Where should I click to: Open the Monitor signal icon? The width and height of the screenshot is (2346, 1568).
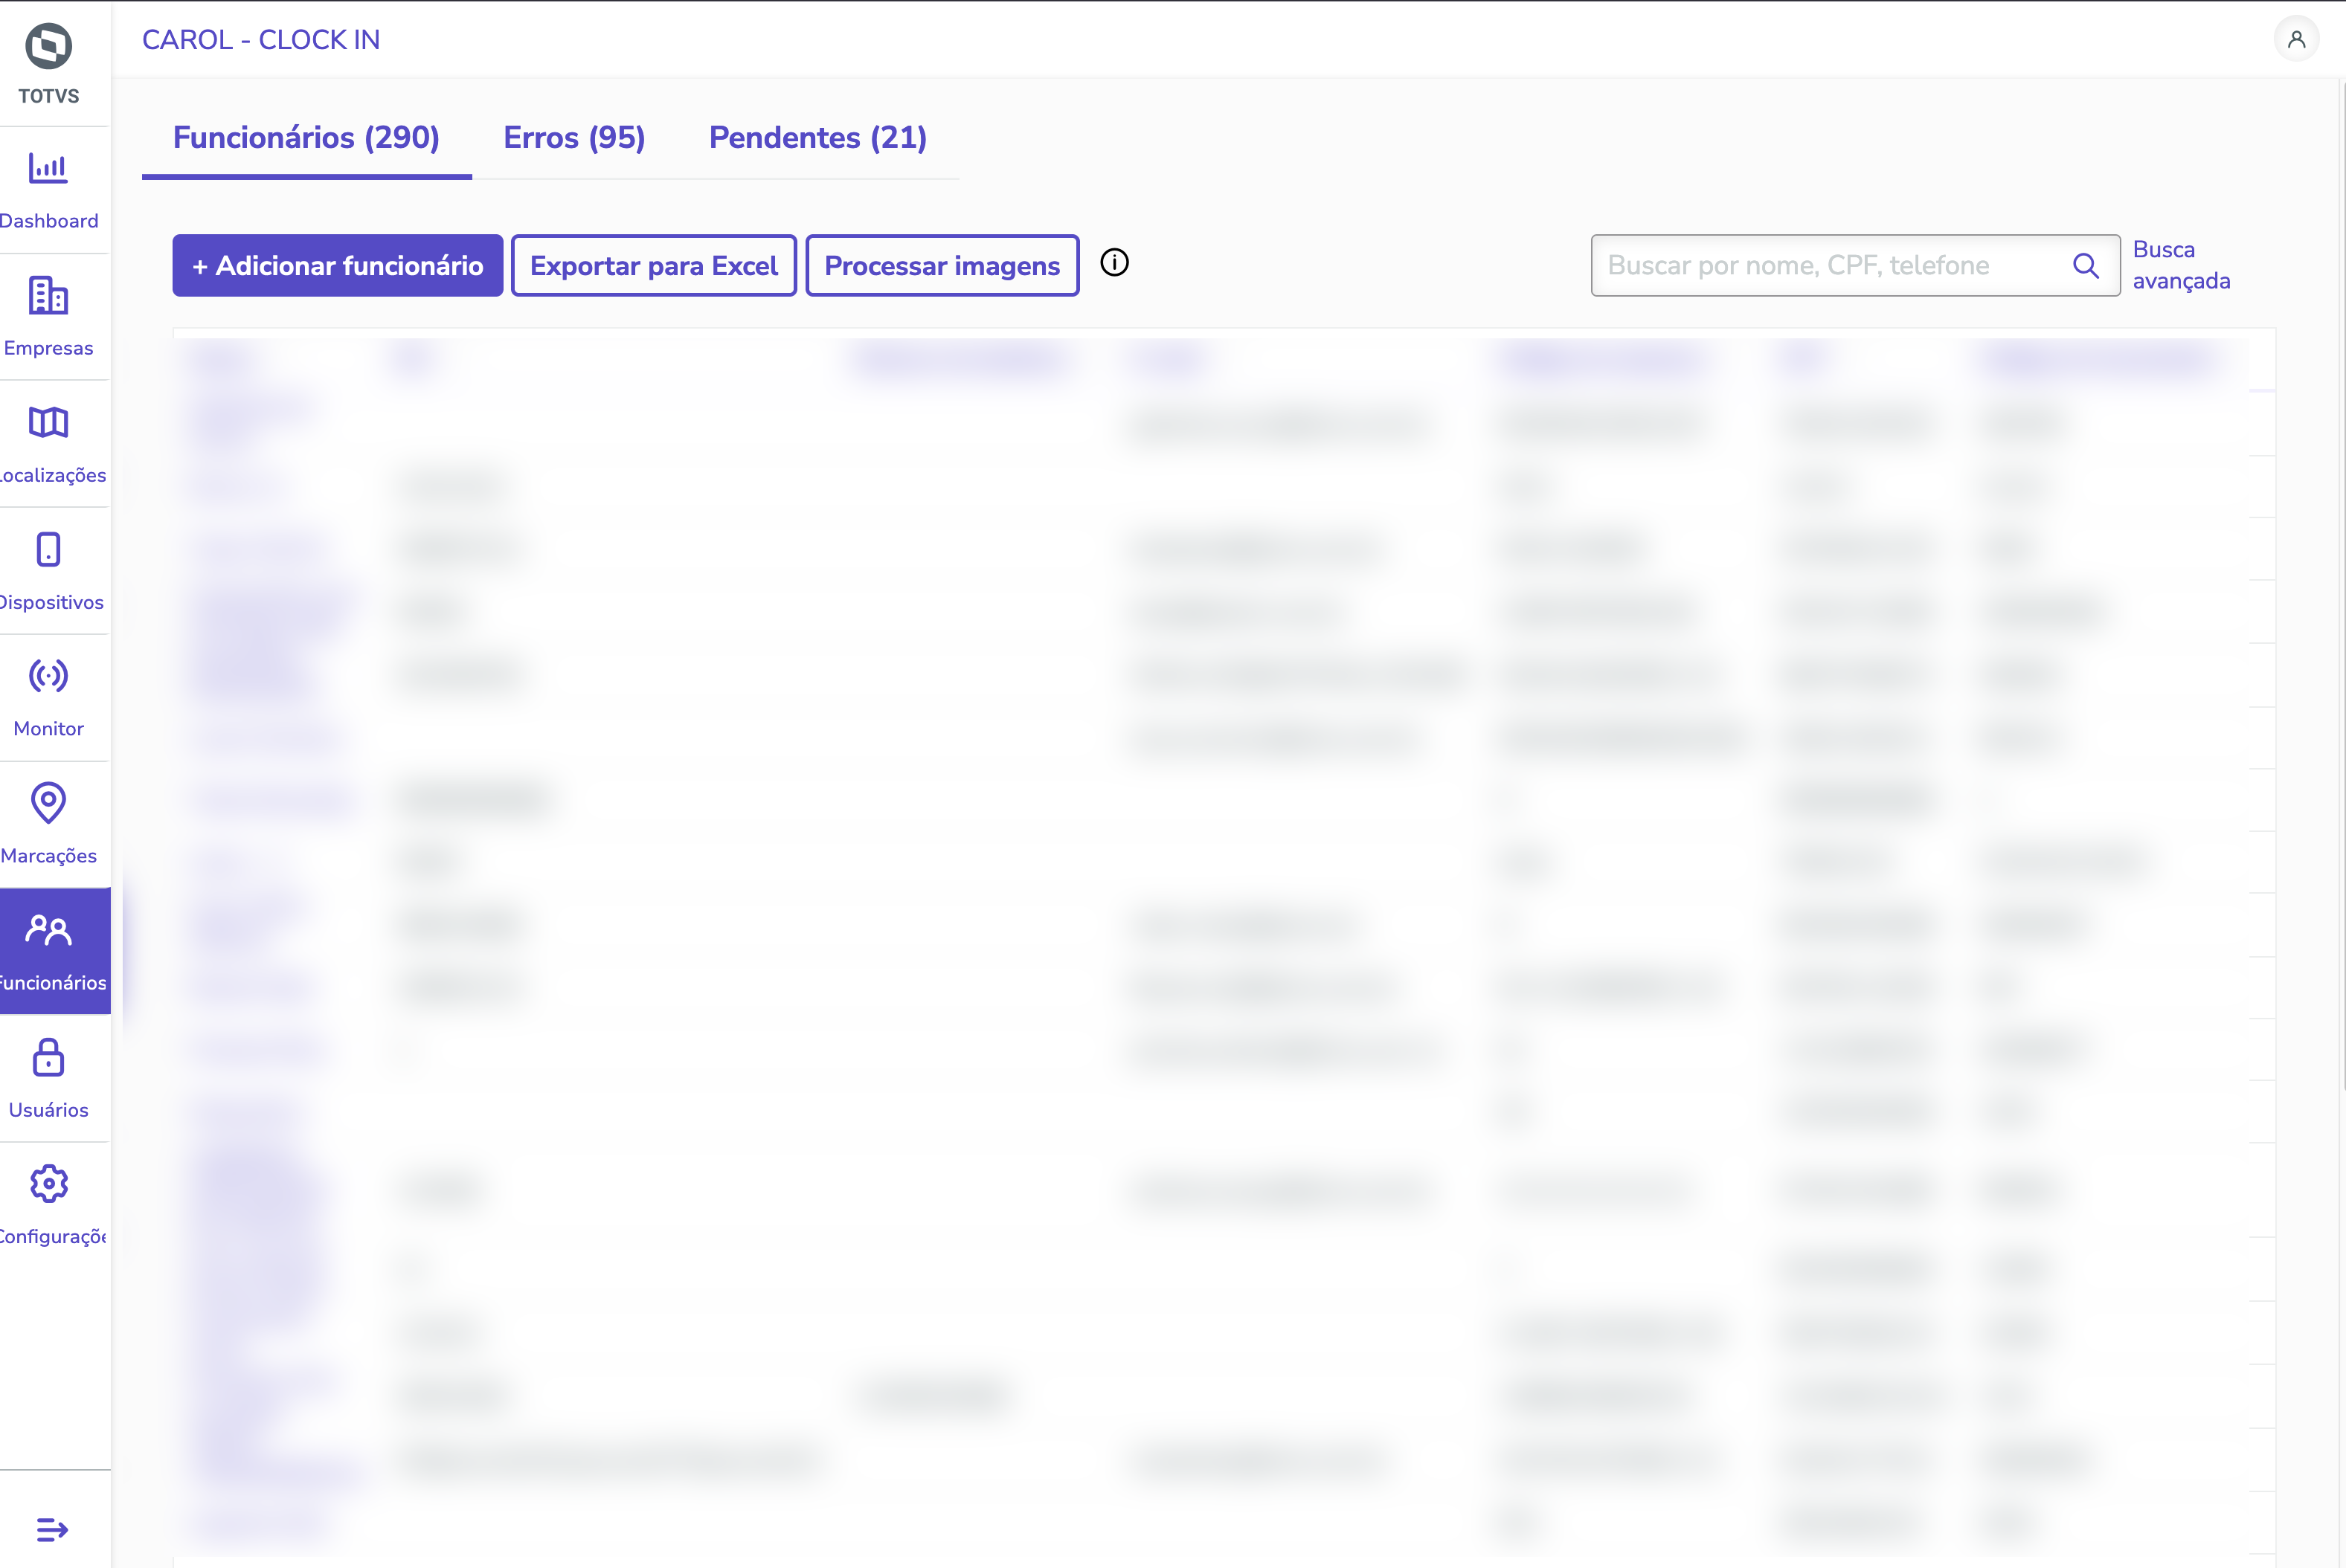click(x=48, y=676)
